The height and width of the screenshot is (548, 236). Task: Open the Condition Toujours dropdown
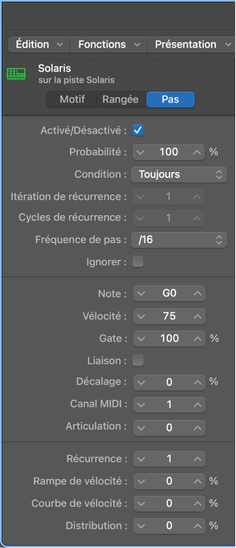pyautogui.click(x=179, y=174)
